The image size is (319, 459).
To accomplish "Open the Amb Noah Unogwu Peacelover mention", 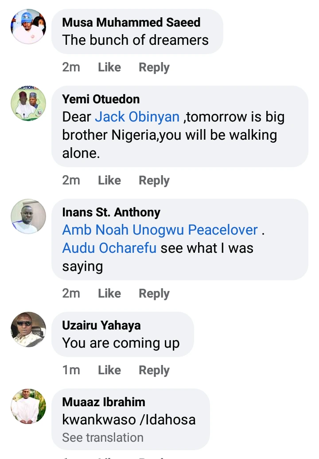I will [160, 230].
